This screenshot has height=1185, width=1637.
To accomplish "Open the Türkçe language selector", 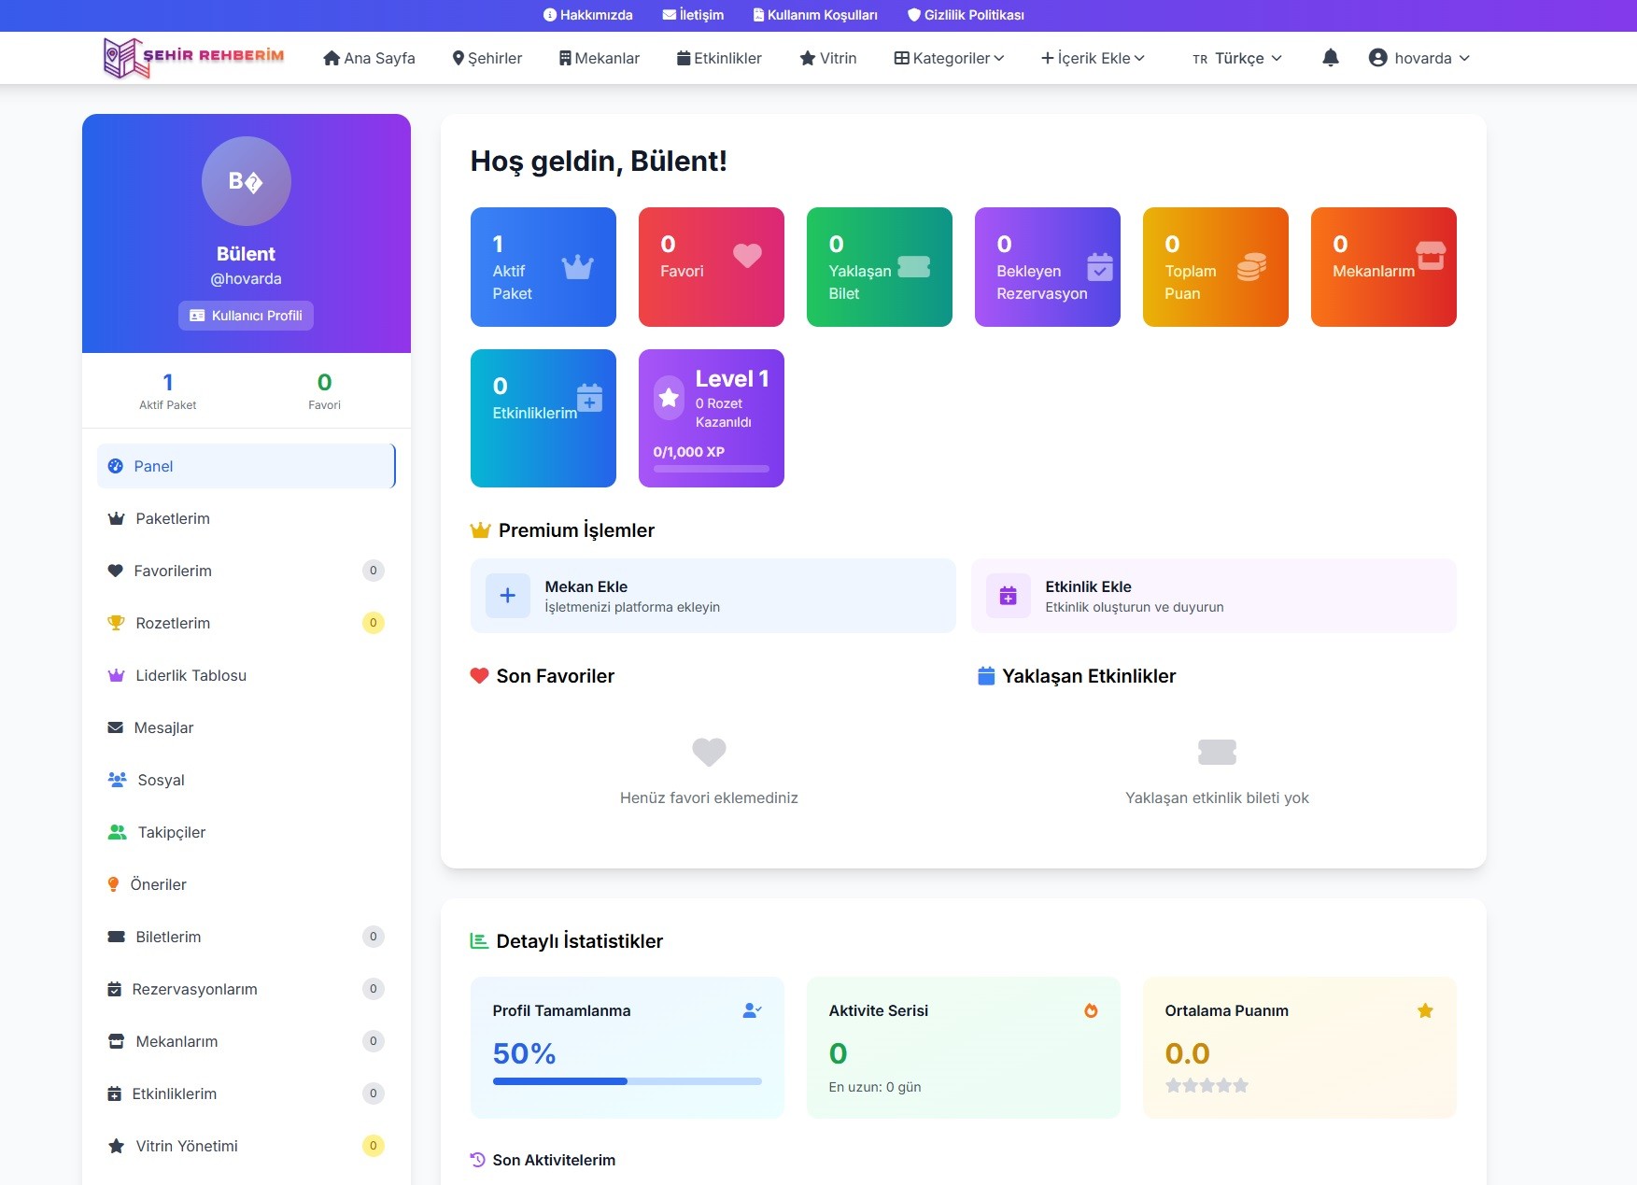I will (x=1237, y=58).
